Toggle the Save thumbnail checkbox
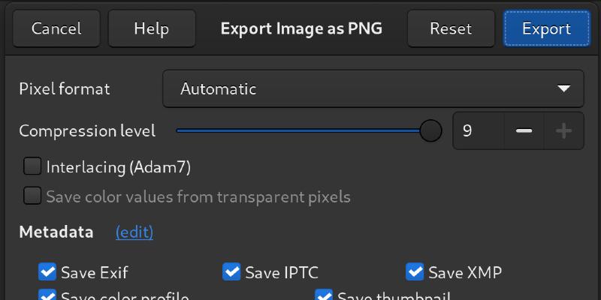Screen dimensions: 601x300 (x=324, y=295)
